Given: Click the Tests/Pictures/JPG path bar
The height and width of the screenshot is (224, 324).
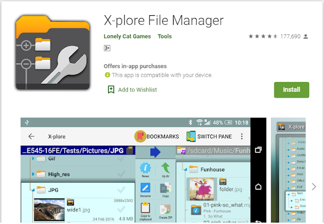Looking at the screenshot, I should pos(78,151).
